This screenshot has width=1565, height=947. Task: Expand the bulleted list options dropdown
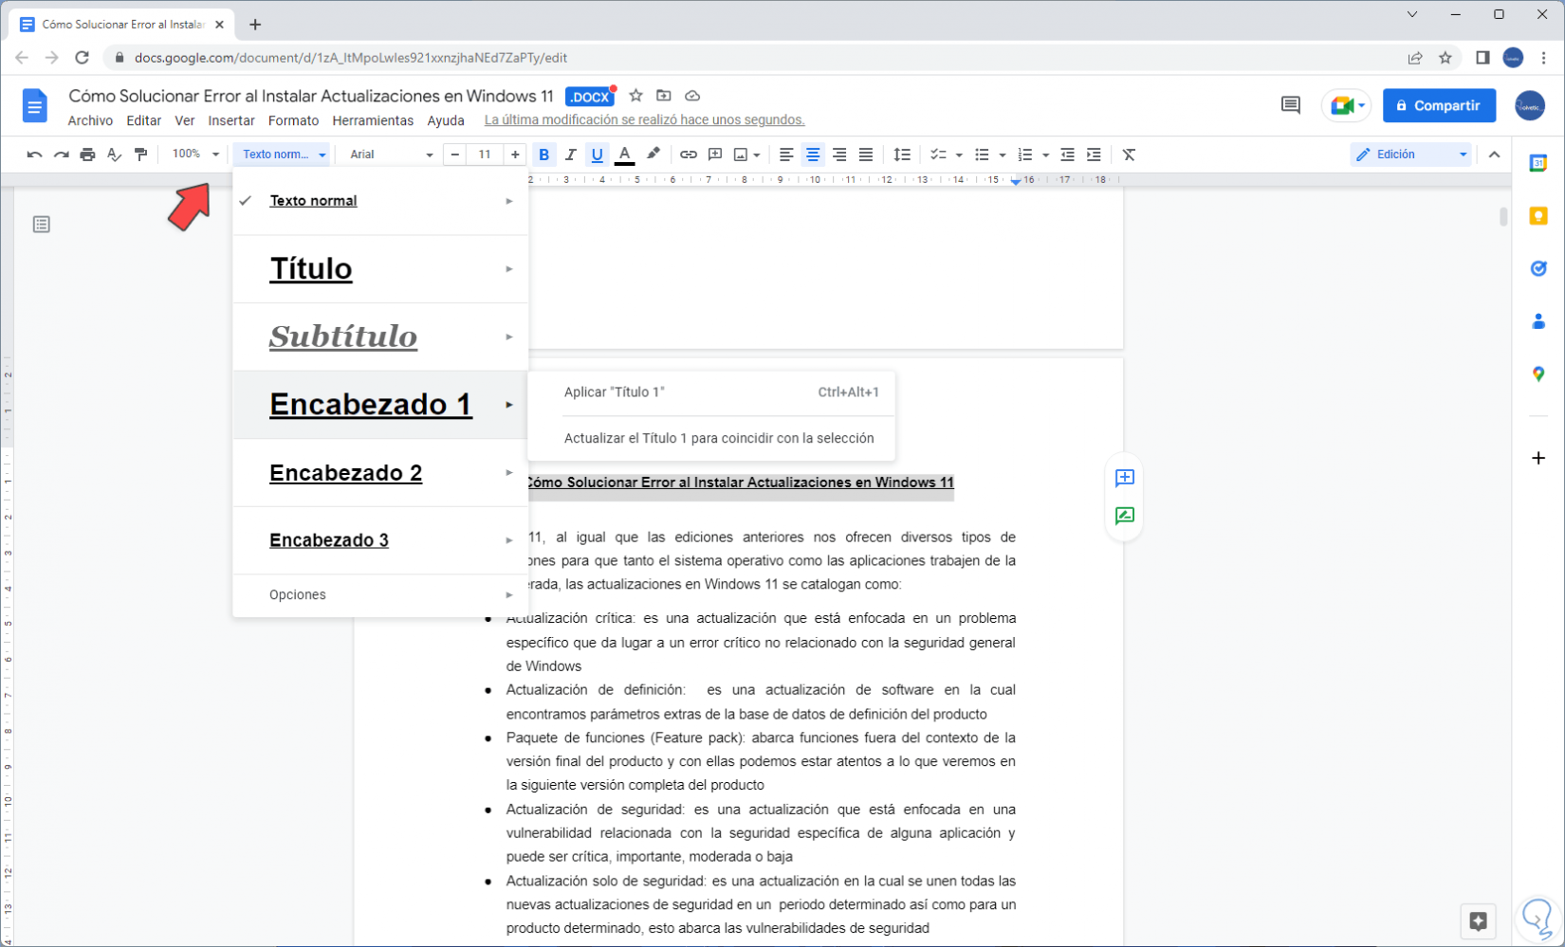pyautogui.click(x=1003, y=155)
